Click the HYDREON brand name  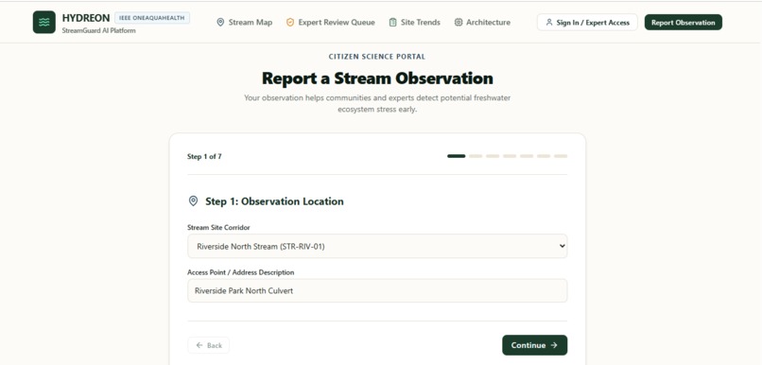86,18
